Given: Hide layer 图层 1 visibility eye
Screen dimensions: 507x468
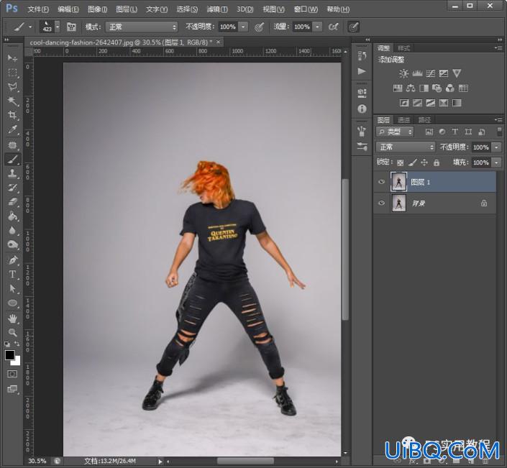Looking at the screenshot, I should 382,182.
